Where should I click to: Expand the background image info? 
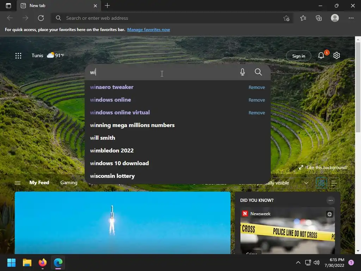point(301,168)
